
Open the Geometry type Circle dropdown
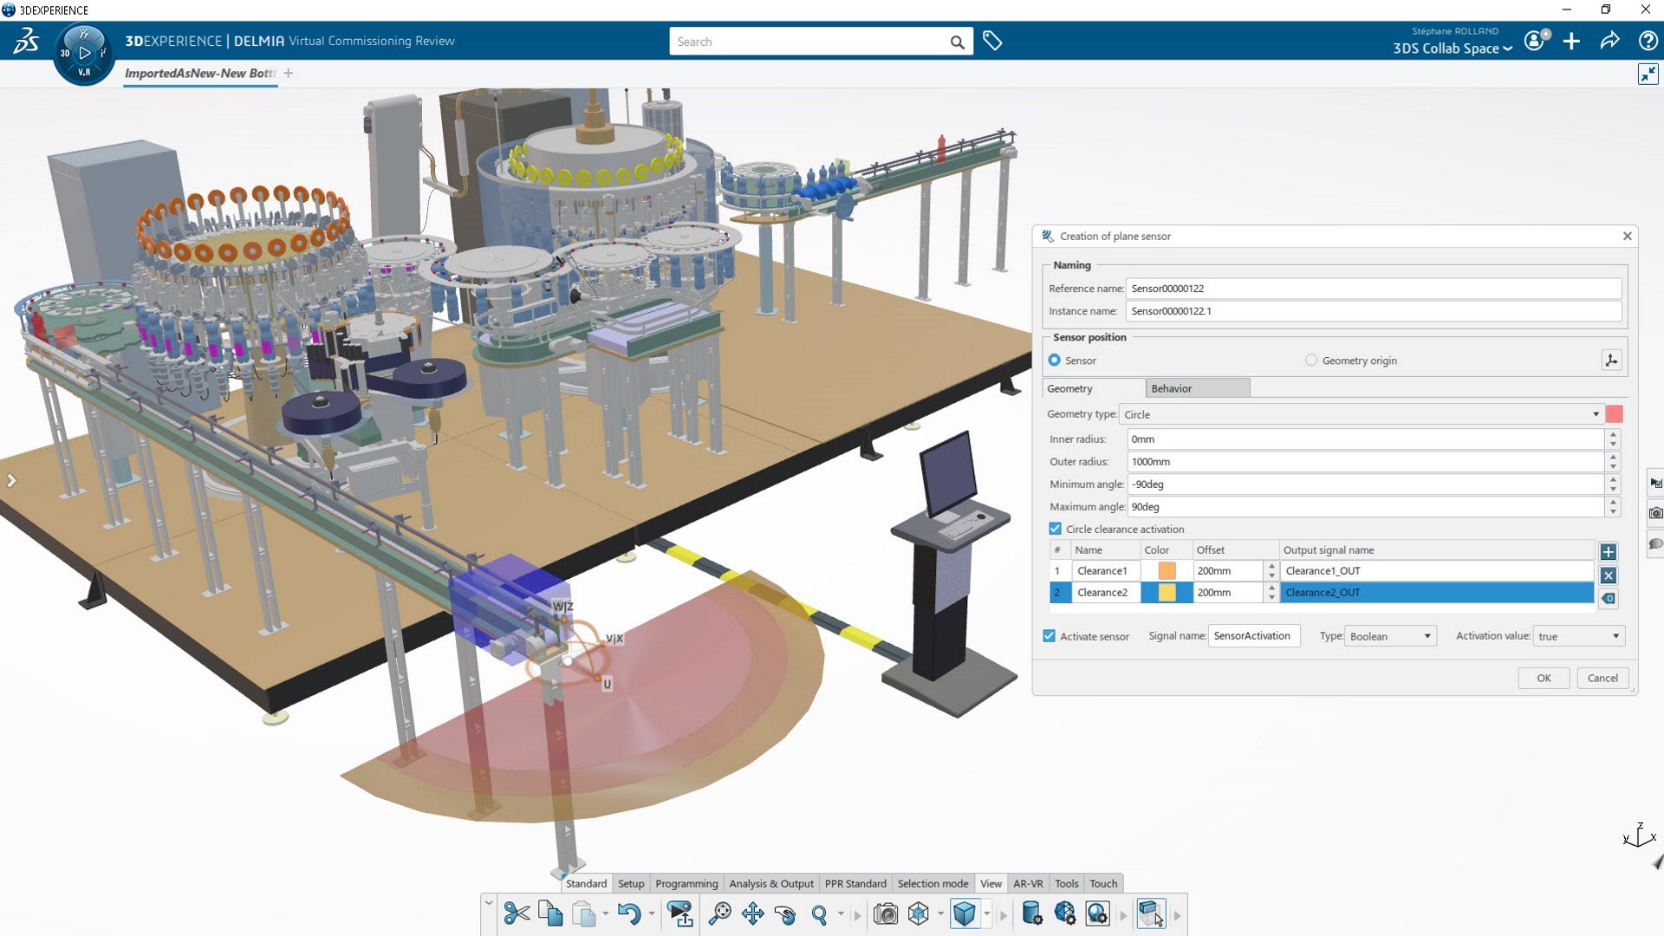point(1361,414)
